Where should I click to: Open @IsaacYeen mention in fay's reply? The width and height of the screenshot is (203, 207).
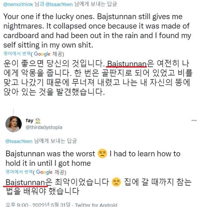(x=19, y=141)
